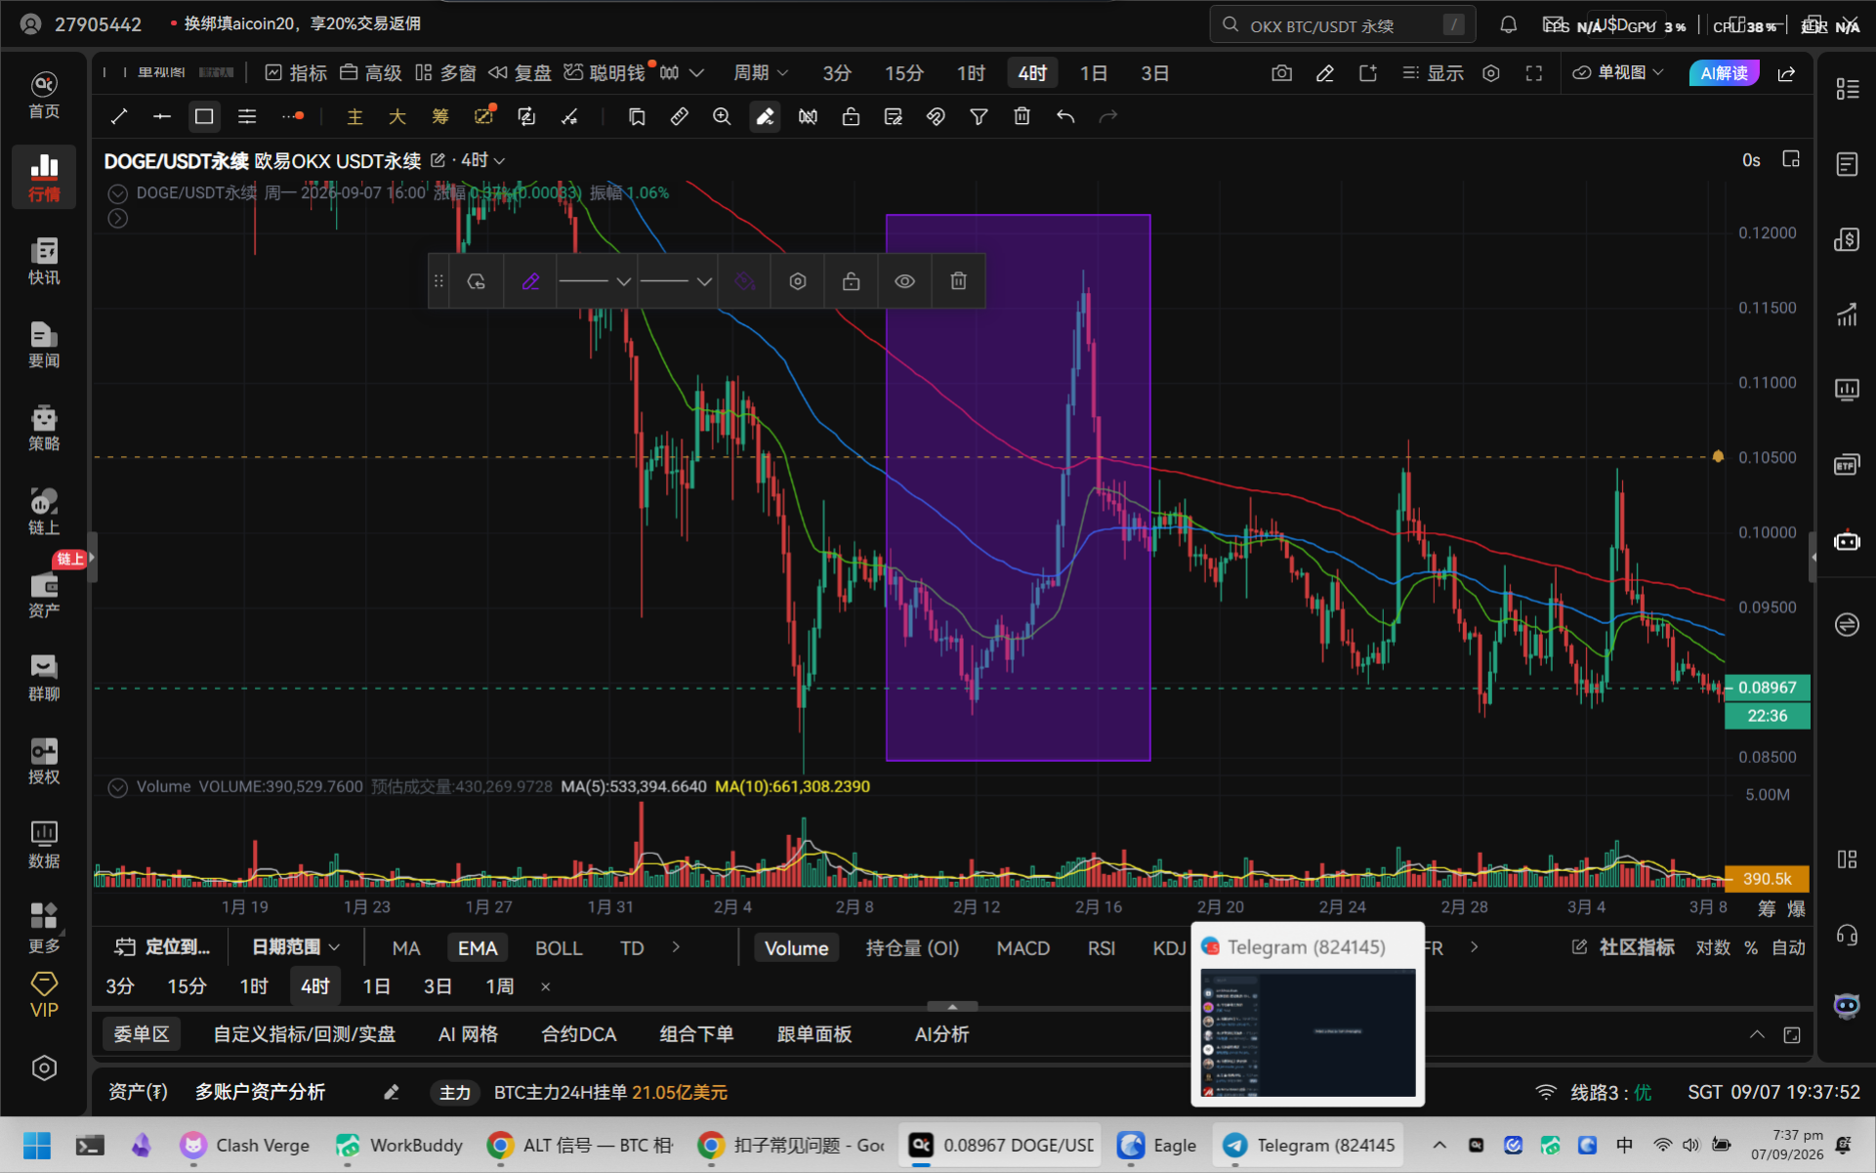1876x1173 pixels.
Task: Open the notification bell
Action: point(1509,25)
